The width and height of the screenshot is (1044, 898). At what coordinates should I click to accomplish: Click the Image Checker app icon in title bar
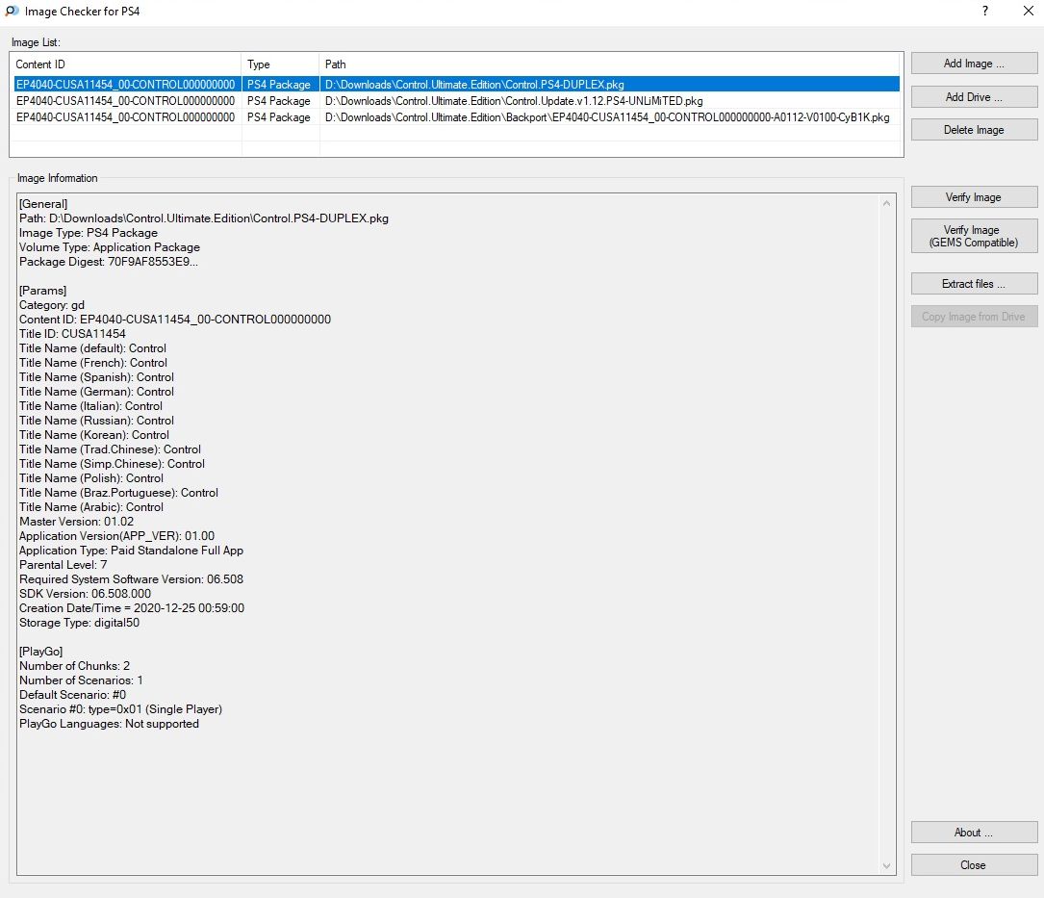pos(12,11)
